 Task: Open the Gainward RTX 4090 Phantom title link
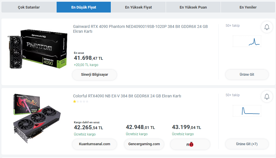pyautogui.click(x=140, y=29)
